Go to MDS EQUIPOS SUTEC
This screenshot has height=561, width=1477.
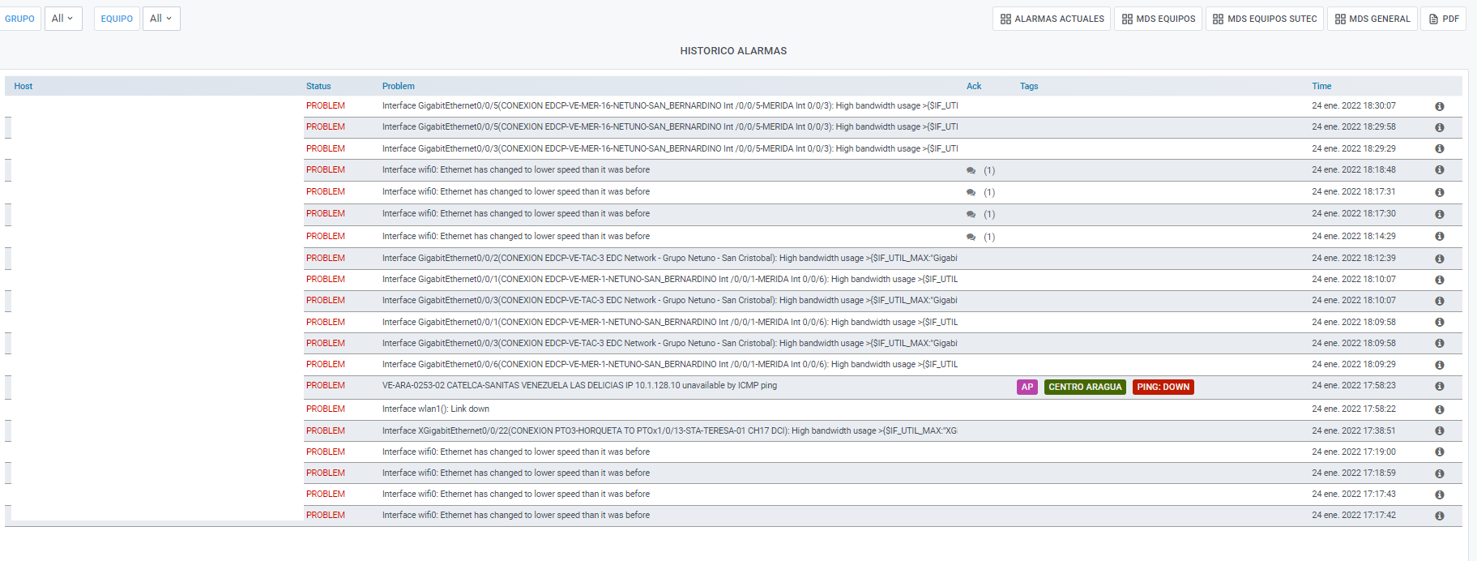tap(1264, 19)
